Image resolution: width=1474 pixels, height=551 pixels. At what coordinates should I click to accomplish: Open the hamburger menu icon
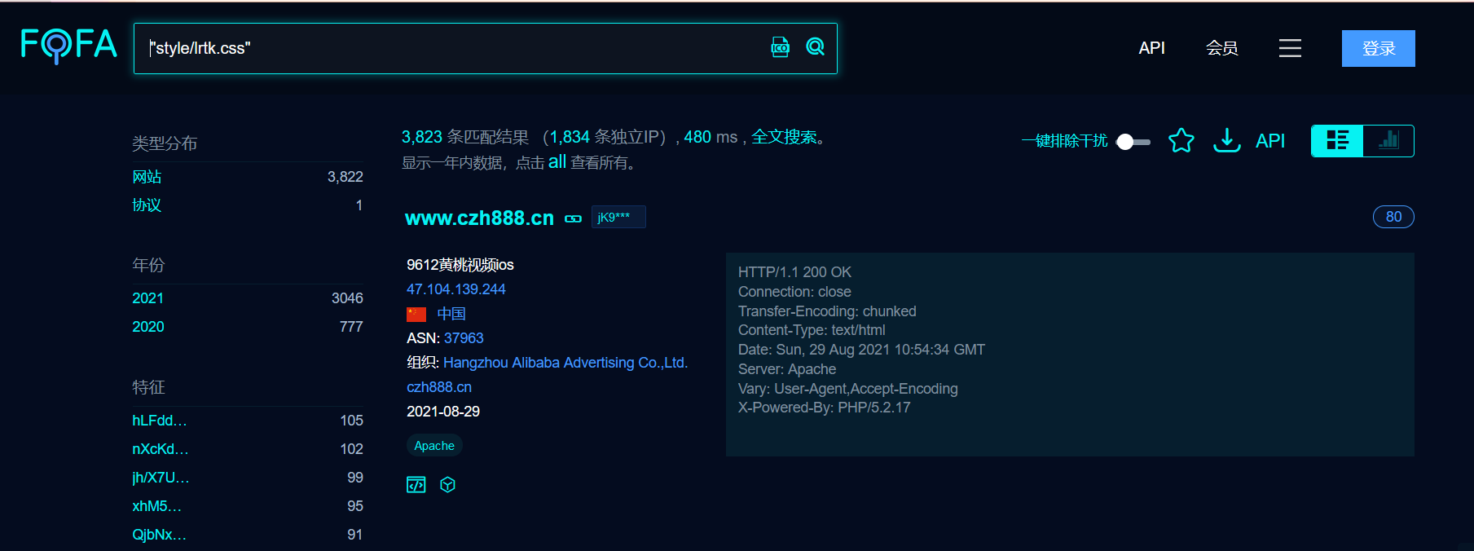pyautogui.click(x=1290, y=48)
